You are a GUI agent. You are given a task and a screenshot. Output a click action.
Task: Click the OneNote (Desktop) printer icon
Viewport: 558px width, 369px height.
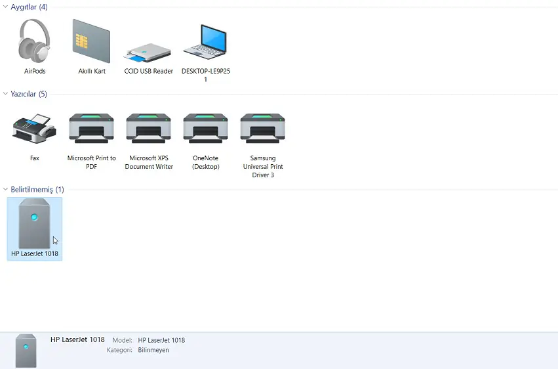point(206,128)
